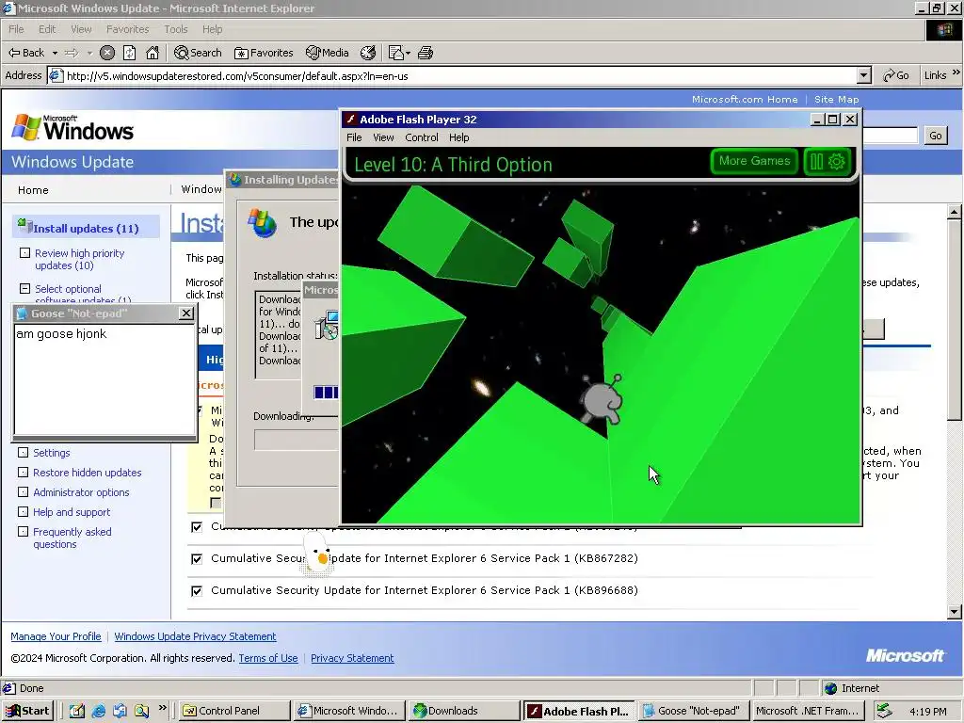Open the Search pane in IE toolbar

(x=198, y=53)
